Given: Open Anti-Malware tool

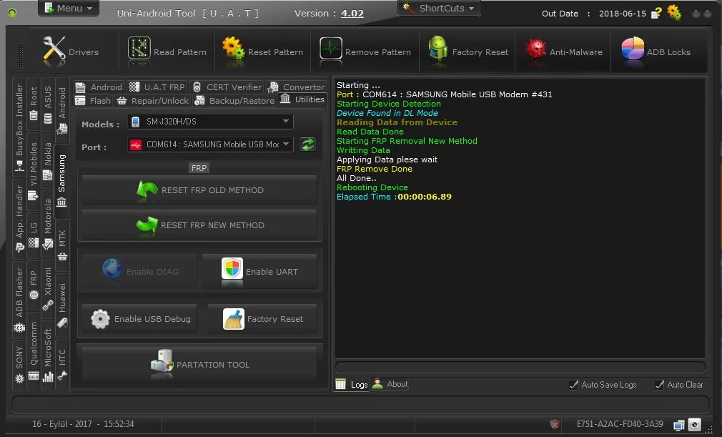Looking at the screenshot, I should pos(563,51).
